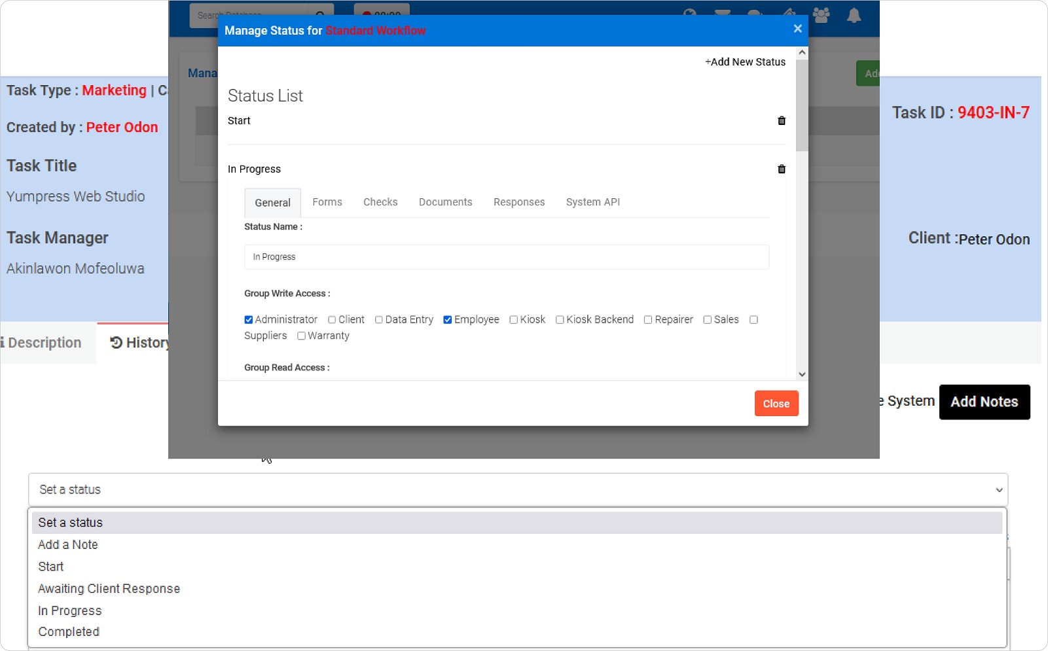Click inside the Status Name input field
This screenshot has width=1048, height=651.
tap(506, 256)
